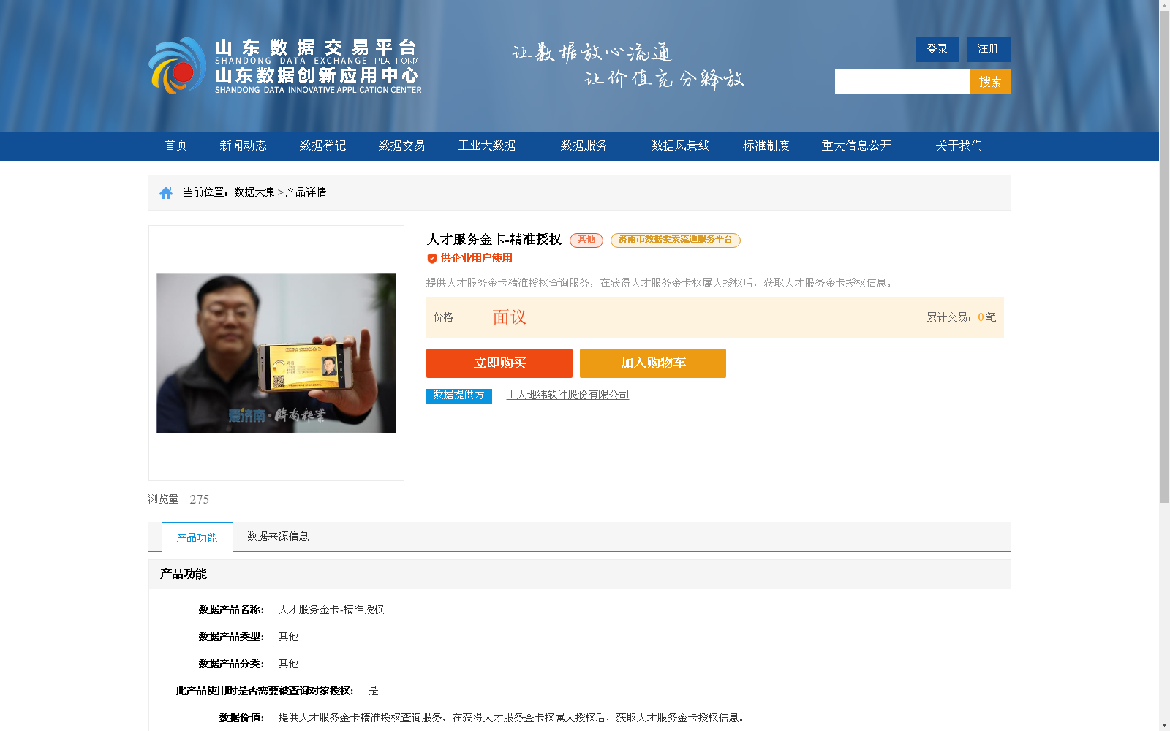The image size is (1170, 731).
Task: Select the 其他 category tag
Action: coord(585,240)
